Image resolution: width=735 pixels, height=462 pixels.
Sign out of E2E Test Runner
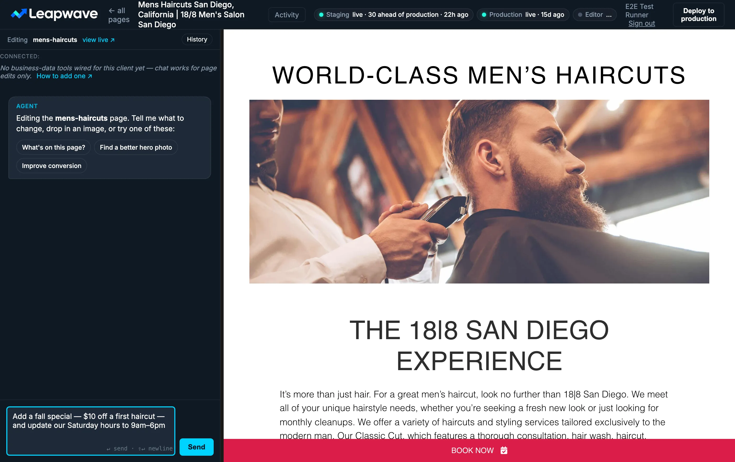(642, 23)
